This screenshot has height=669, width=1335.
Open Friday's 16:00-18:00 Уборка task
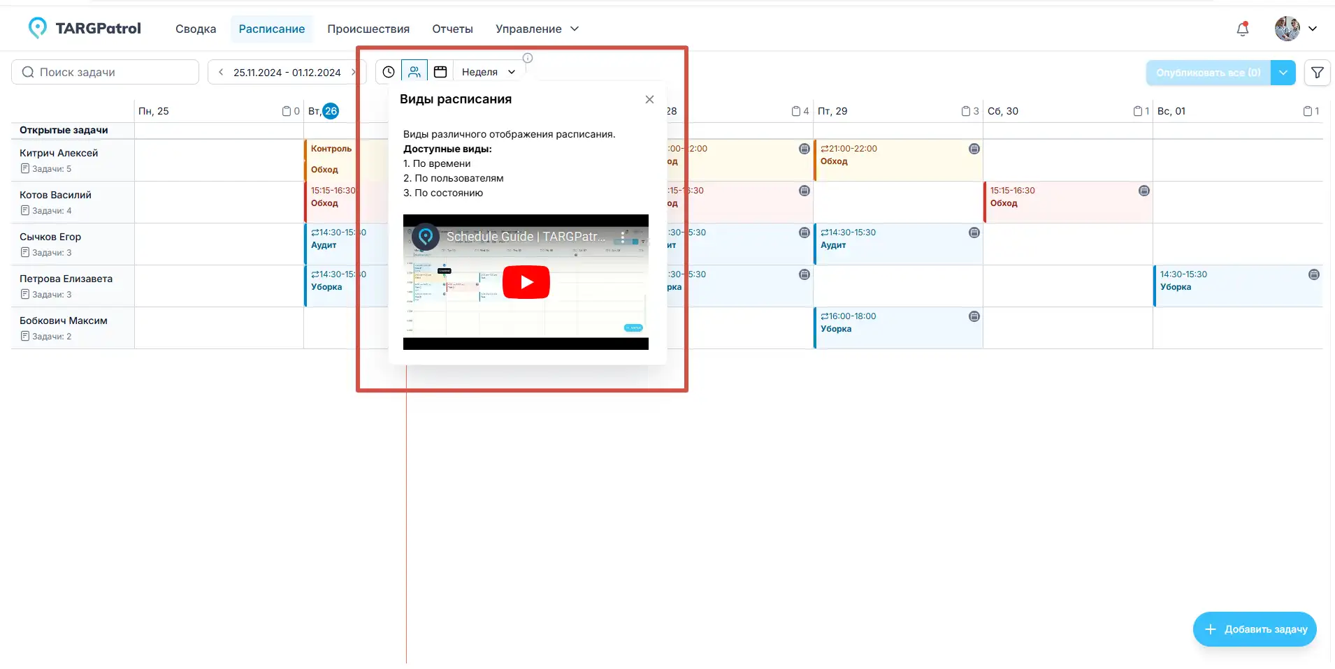(x=898, y=328)
